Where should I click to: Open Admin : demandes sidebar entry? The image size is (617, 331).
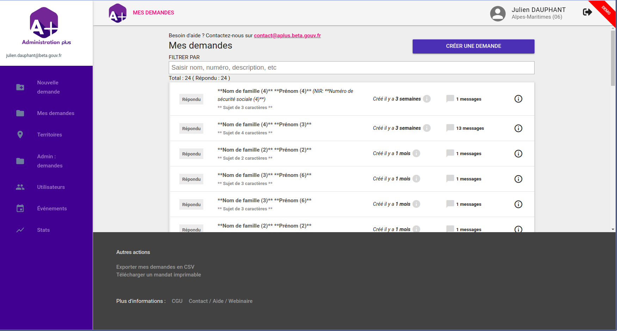point(50,161)
